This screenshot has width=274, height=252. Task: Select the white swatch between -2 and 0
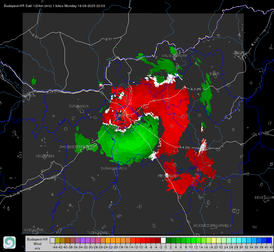click(x=163, y=240)
